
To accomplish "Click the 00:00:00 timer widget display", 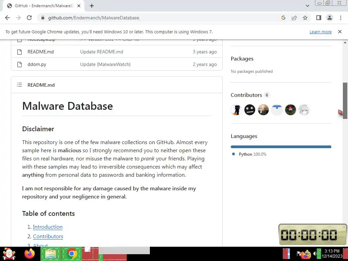I will click(309, 234).
